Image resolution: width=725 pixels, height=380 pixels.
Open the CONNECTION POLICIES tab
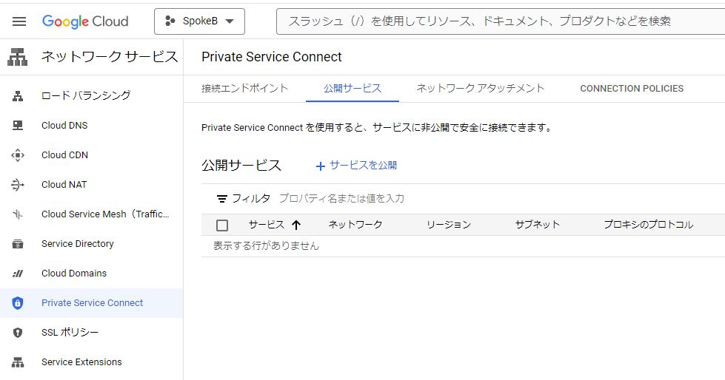pos(631,89)
